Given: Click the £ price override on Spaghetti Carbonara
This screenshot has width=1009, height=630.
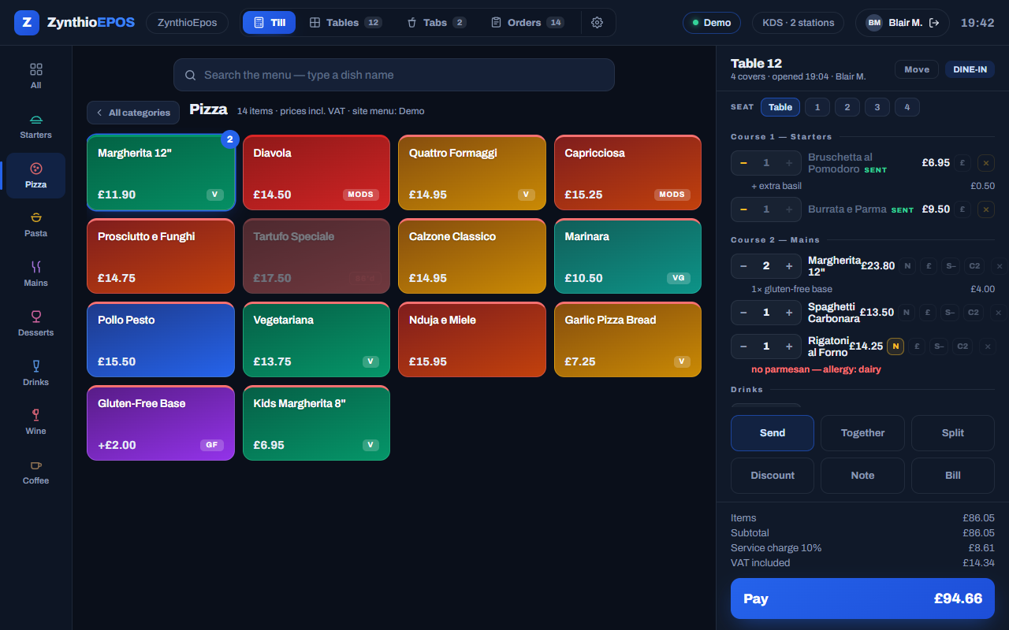Looking at the screenshot, I should (928, 313).
